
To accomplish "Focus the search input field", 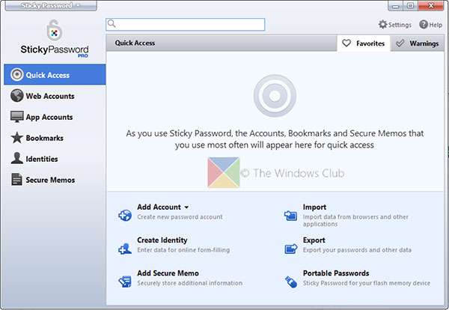I will pyautogui.click(x=186, y=25).
